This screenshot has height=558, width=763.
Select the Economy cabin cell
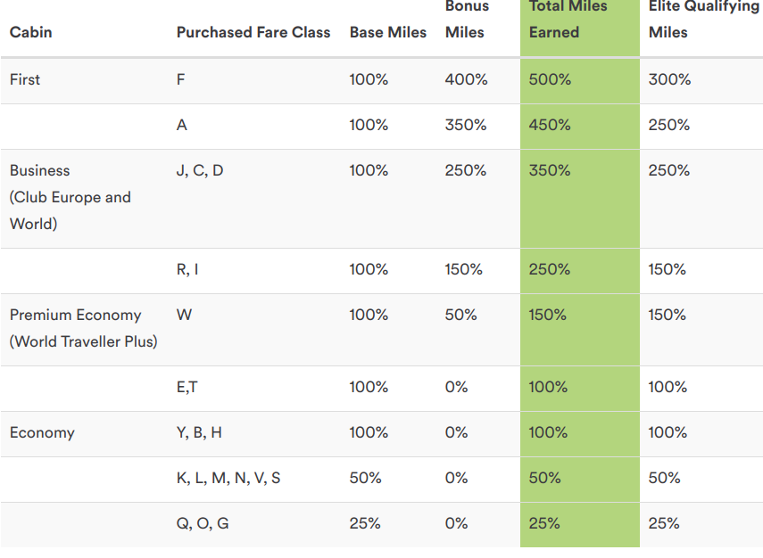pyautogui.click(x=42, y=432)
